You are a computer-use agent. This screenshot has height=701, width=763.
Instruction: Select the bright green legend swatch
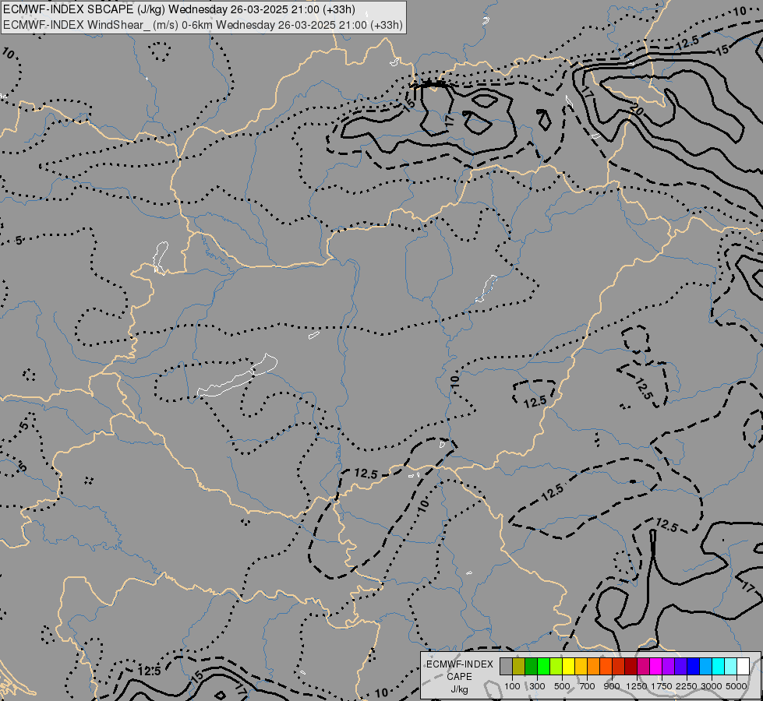pyautogui.click(x=543, y=666)
